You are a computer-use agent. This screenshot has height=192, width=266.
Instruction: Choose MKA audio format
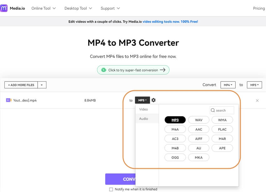point(199,157)
